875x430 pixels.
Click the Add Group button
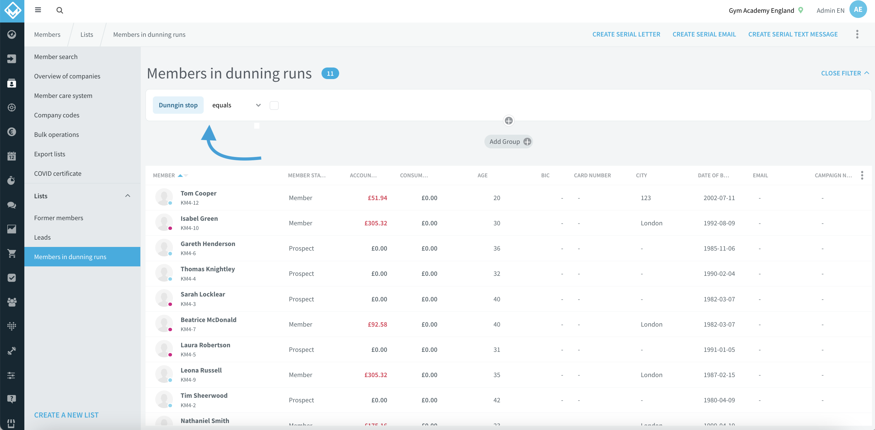508,141
